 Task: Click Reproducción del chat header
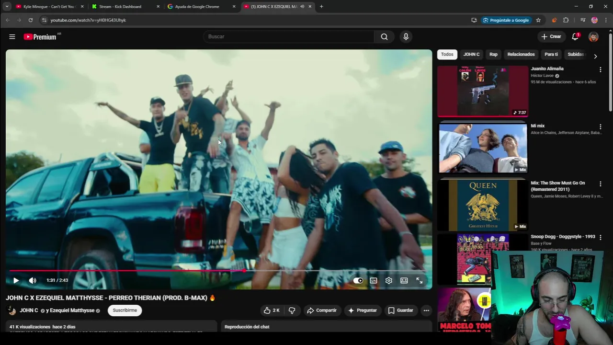point(247,327)
